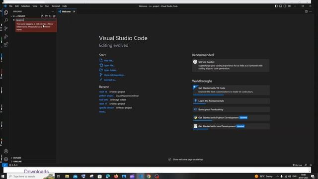
Task: Open the Run and Debug view
Action: [x=6, y=36]
